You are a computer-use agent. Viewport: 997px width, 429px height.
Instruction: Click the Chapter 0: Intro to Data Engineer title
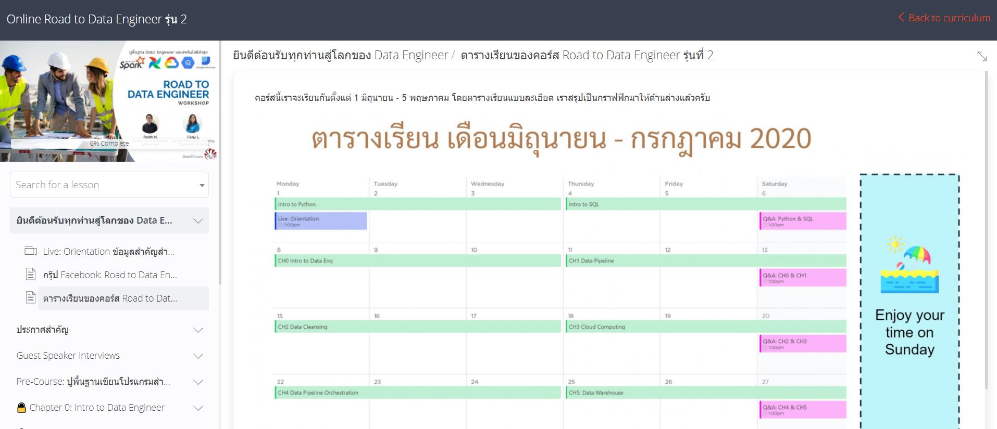click(x=97, y=408)
